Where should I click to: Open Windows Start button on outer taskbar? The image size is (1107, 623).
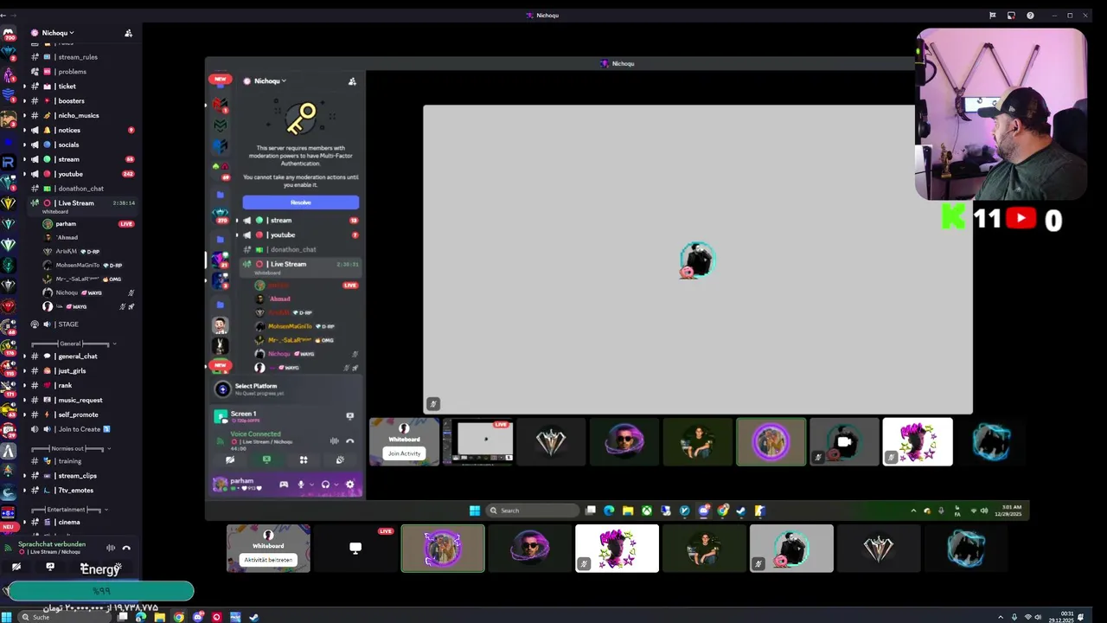point(7,617)
